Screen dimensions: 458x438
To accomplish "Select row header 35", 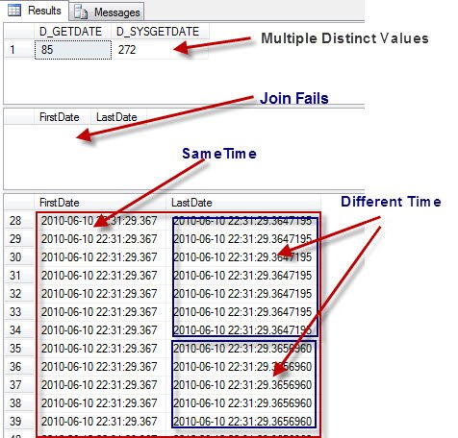I will 19,349.
